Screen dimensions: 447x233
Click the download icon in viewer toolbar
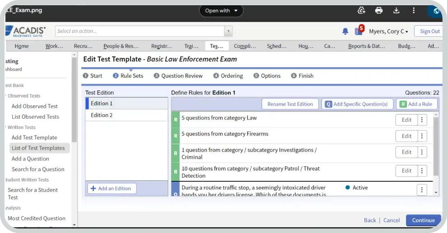396,10
